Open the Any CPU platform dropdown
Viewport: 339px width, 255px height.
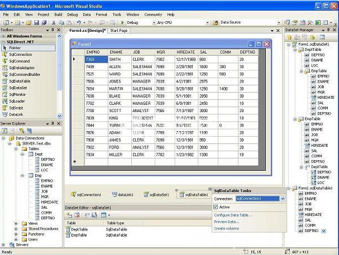point(207,23)
